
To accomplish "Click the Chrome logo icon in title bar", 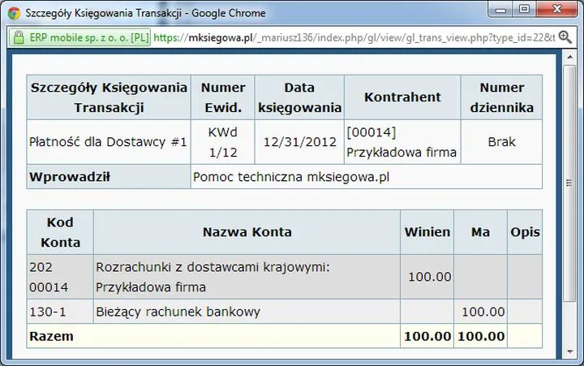I will [14, 13].
